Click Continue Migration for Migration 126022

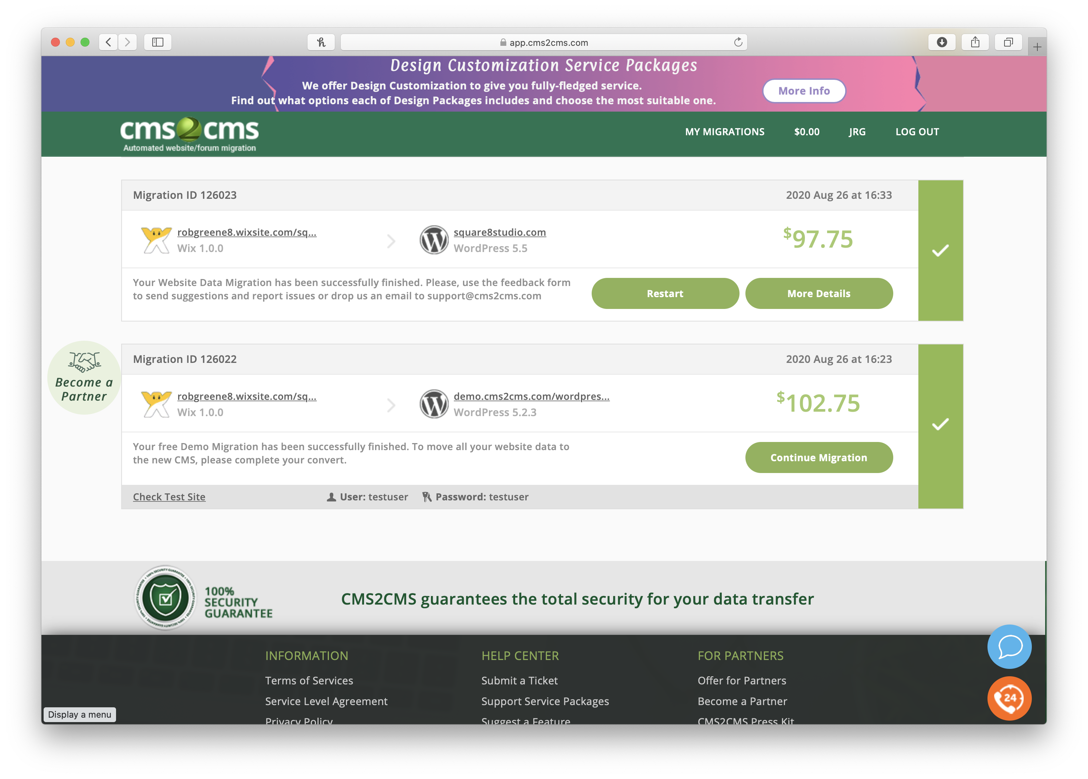818,457
